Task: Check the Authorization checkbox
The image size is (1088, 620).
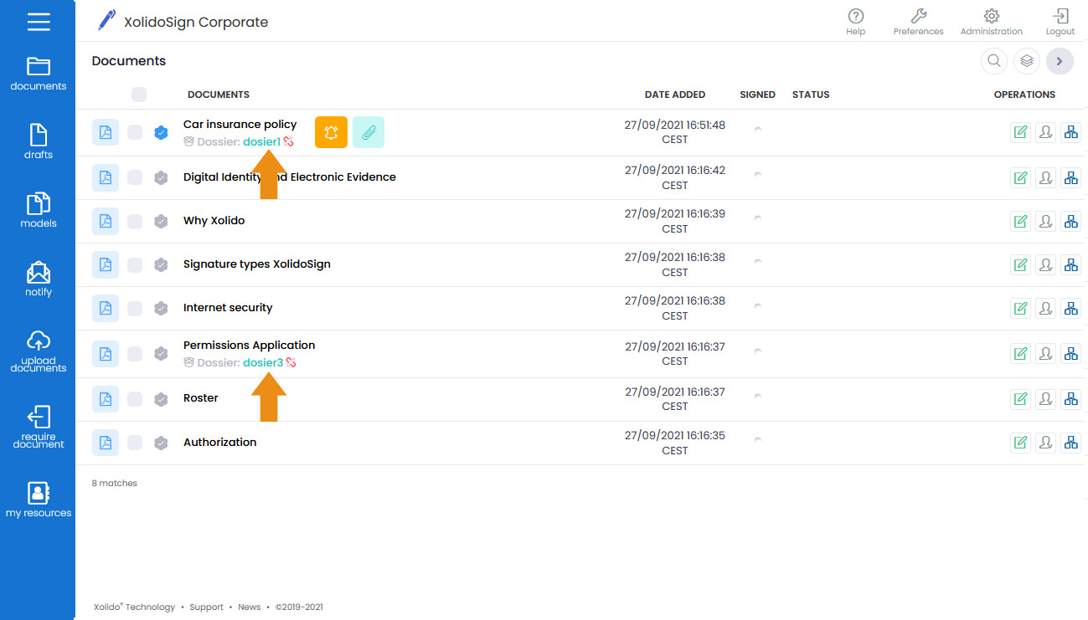Action: click(135, 443)
